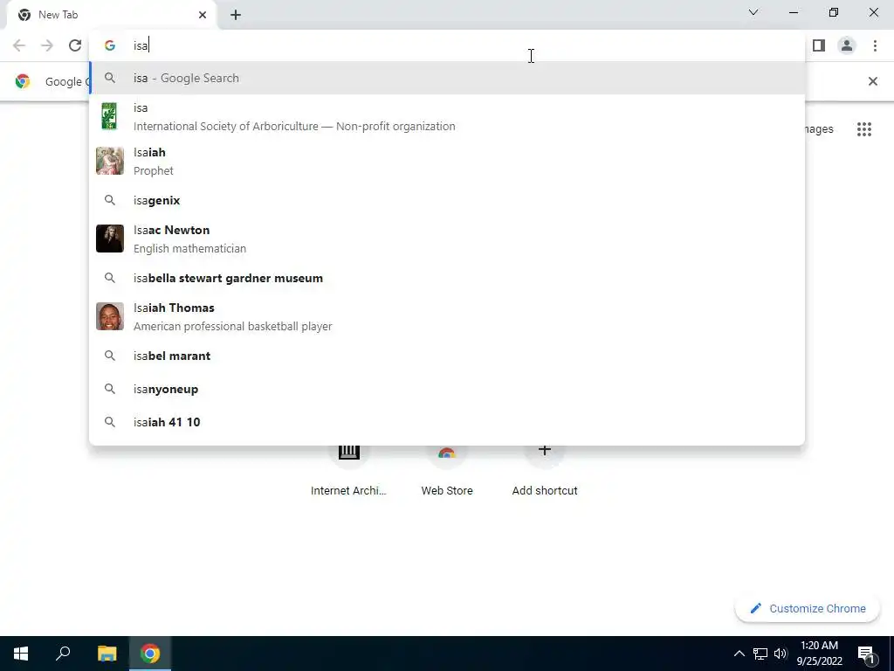Click the browser forward arrow
The height and width of the screenshot is (671, 894).
(47, 45)
